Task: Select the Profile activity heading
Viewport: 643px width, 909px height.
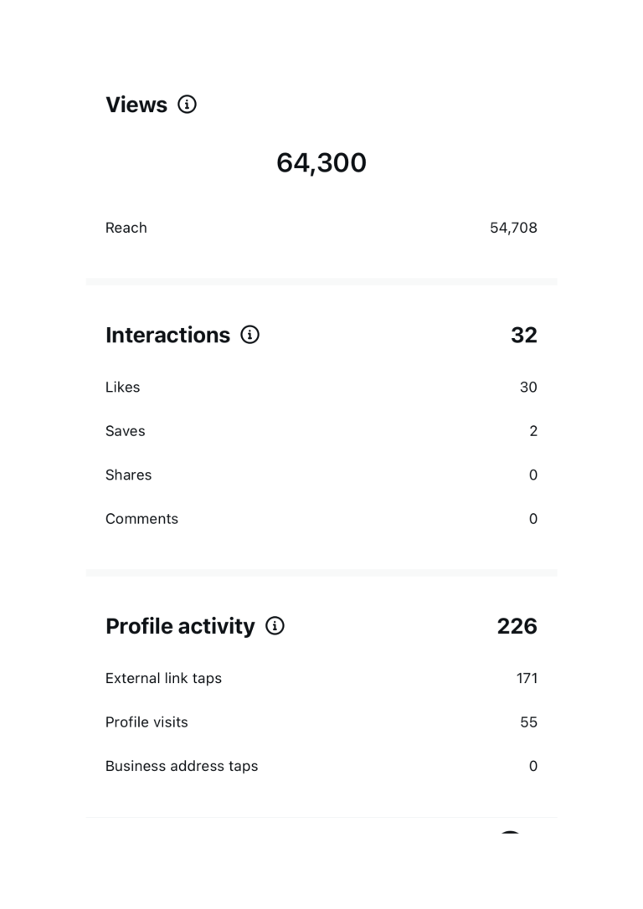Action: coord(180,626)
